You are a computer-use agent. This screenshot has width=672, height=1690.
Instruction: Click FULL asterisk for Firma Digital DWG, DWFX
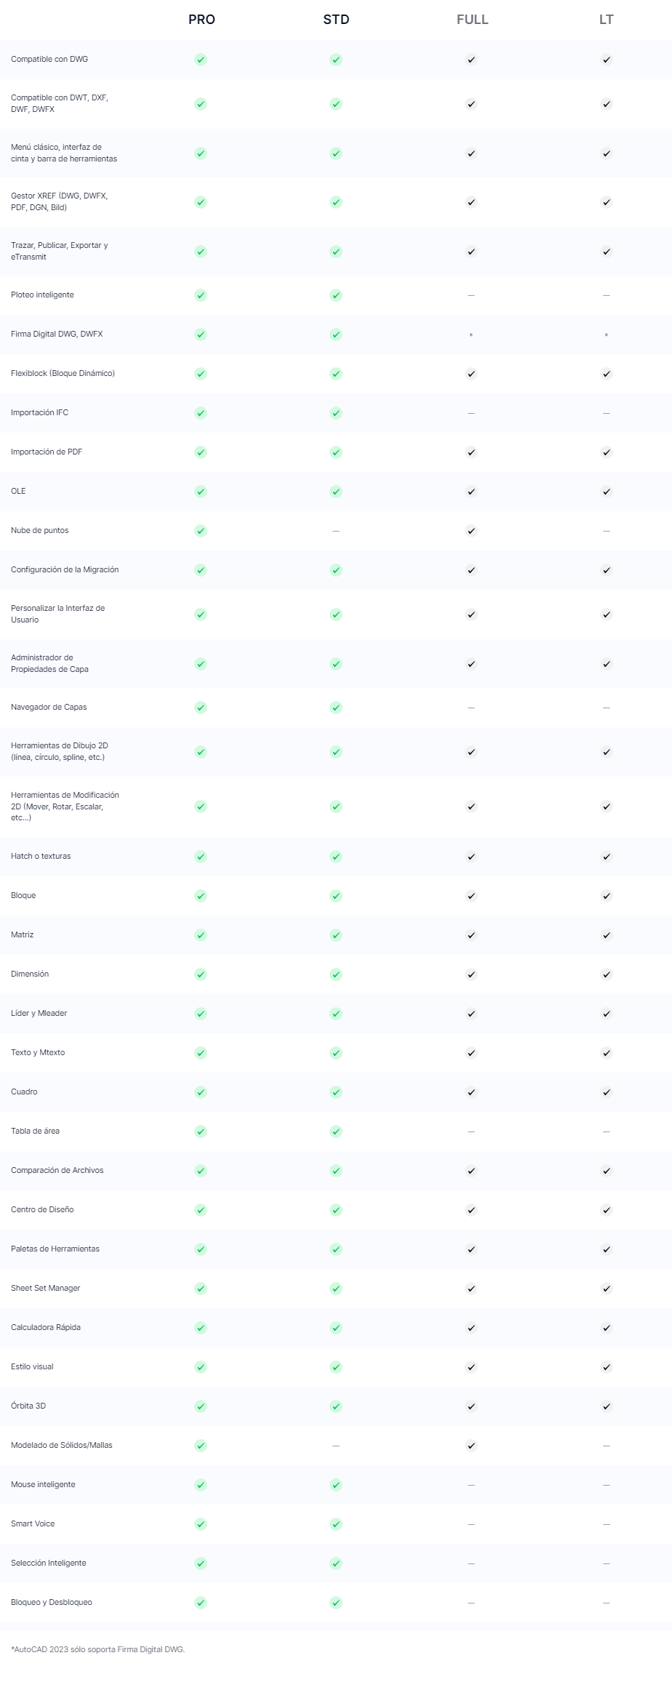pos(471,335)
